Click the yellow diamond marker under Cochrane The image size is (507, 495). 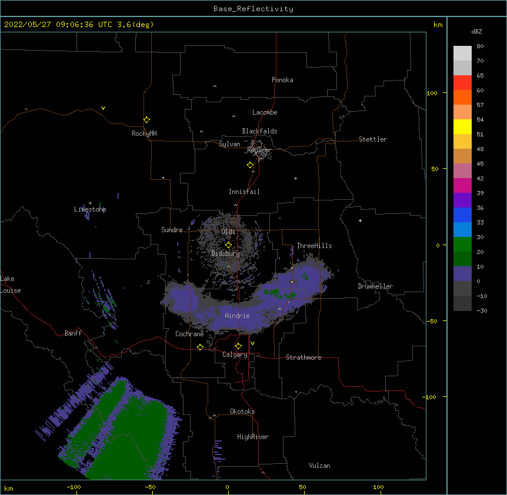pyautogui.click(x=200, y=347)
